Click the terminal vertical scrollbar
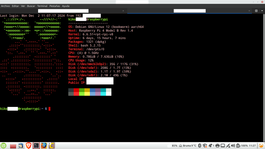The height and width of the screenshot is (149, 265). click(x=264, y=78)
